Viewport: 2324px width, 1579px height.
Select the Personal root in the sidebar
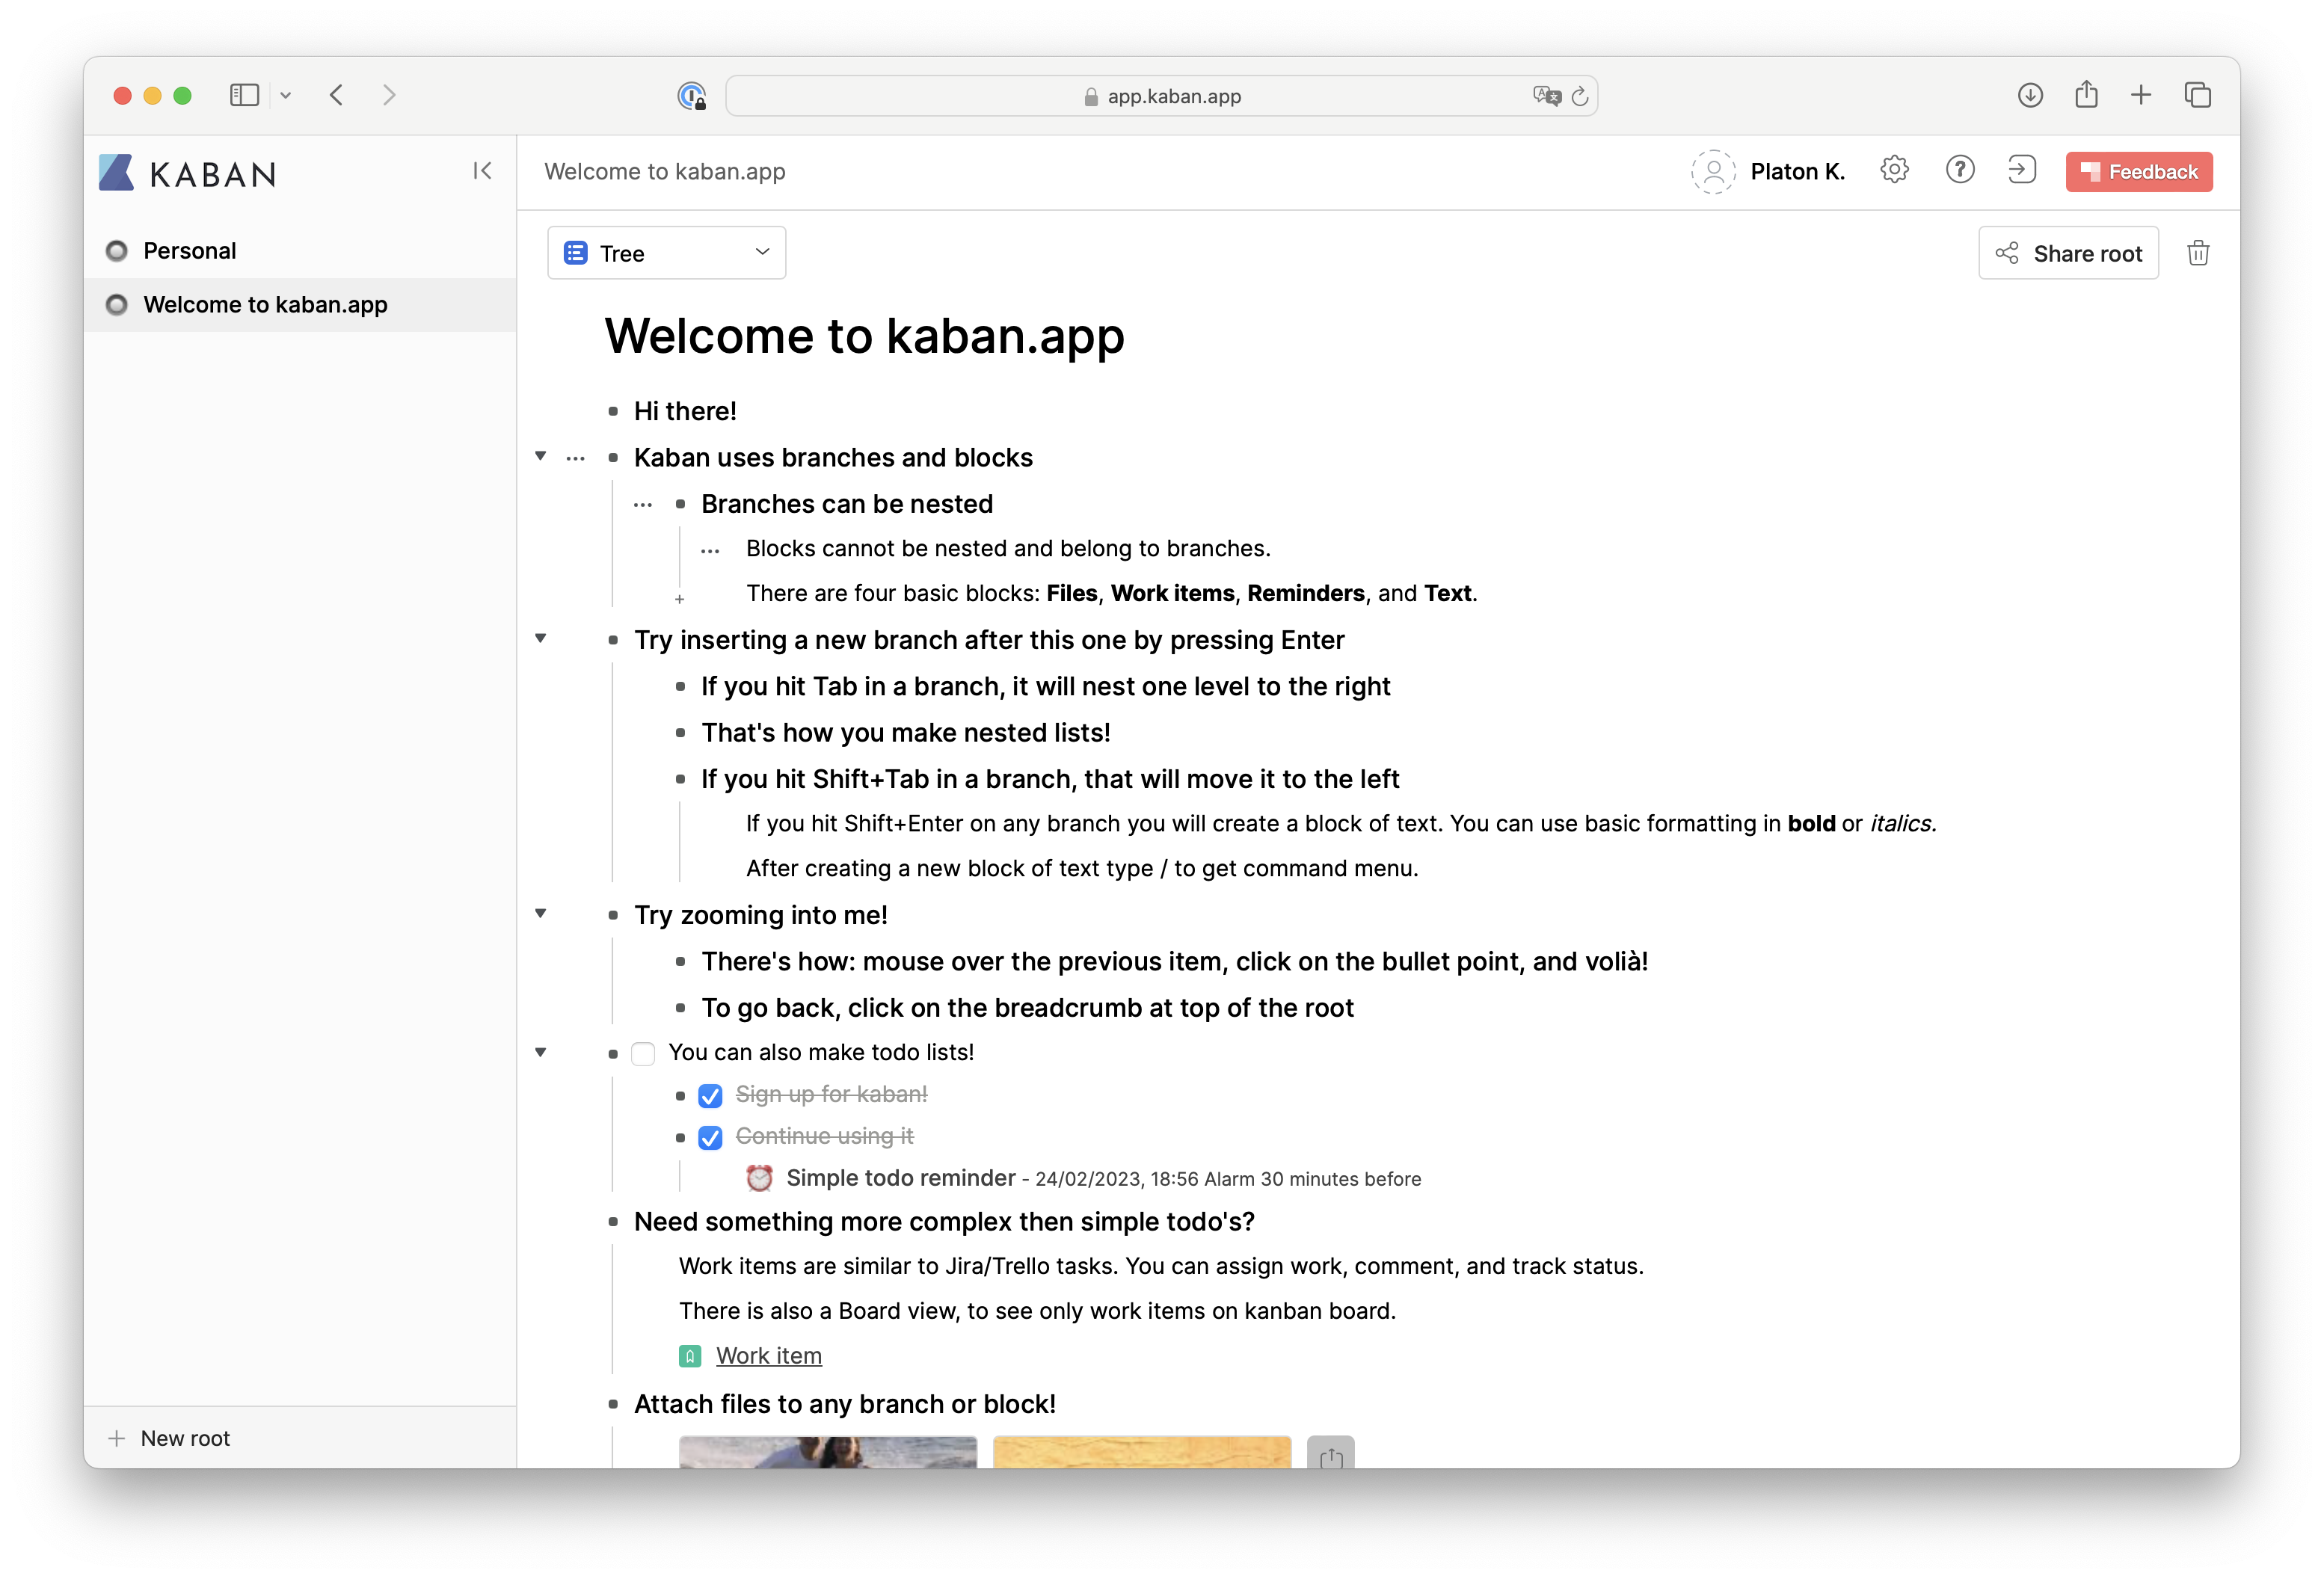(300, 251)
